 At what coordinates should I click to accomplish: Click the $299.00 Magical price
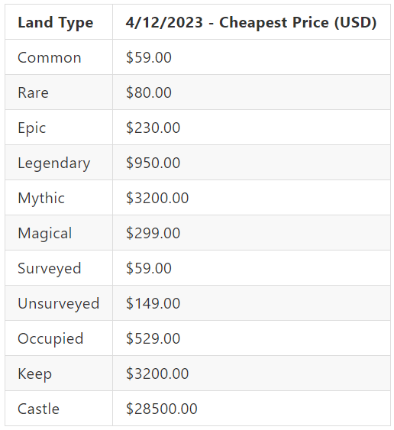point(153,234)
